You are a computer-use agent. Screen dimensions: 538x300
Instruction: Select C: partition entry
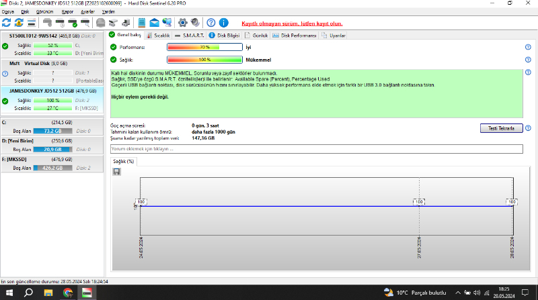coord(52,127)
